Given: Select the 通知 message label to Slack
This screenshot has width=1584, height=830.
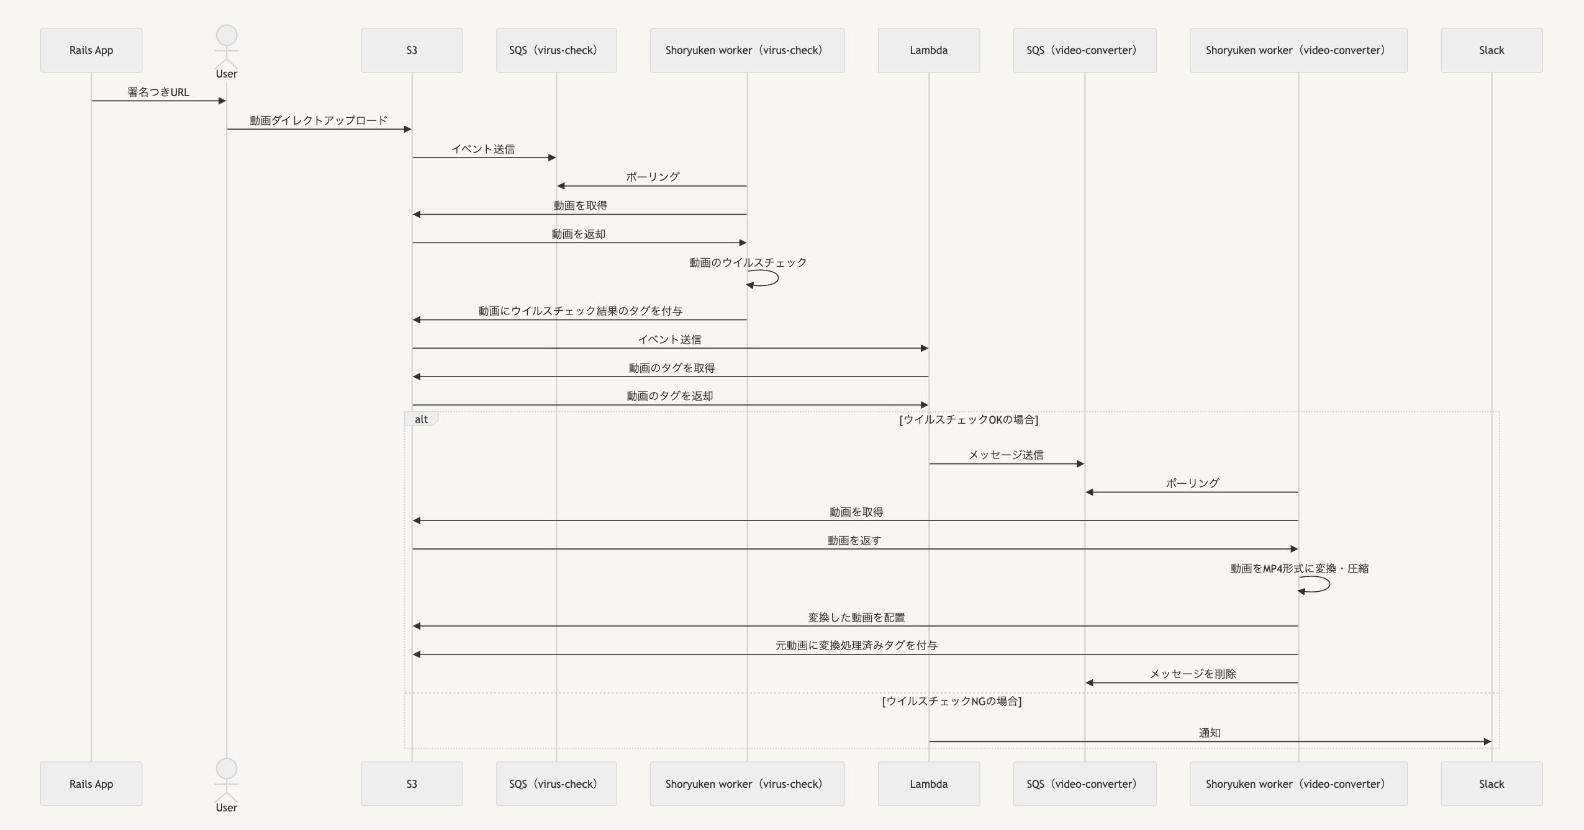Looking at the screenshot, I should tap(1210, 733).
